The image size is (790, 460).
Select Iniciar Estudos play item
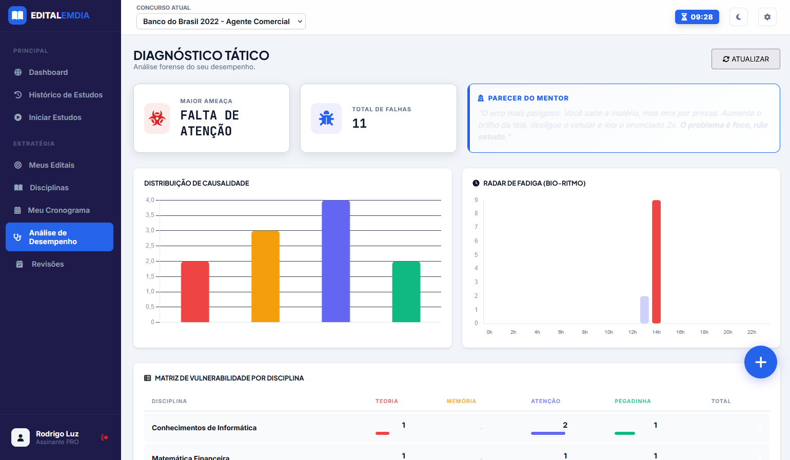55,117
